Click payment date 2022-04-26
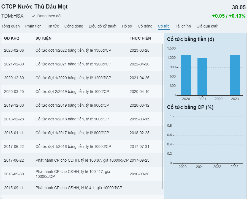The width and height of the screenshot is (247, 199). (139, 64)
